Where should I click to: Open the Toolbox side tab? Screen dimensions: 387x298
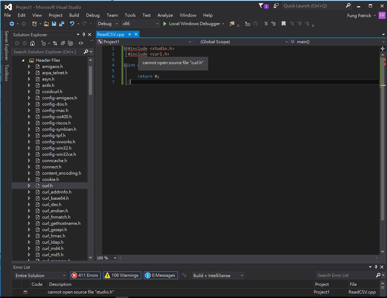[6, 73]
